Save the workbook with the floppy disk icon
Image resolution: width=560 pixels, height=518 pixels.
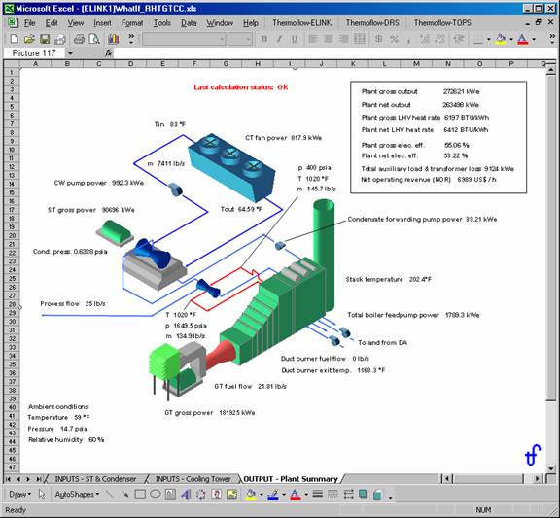tap(45, 39)
